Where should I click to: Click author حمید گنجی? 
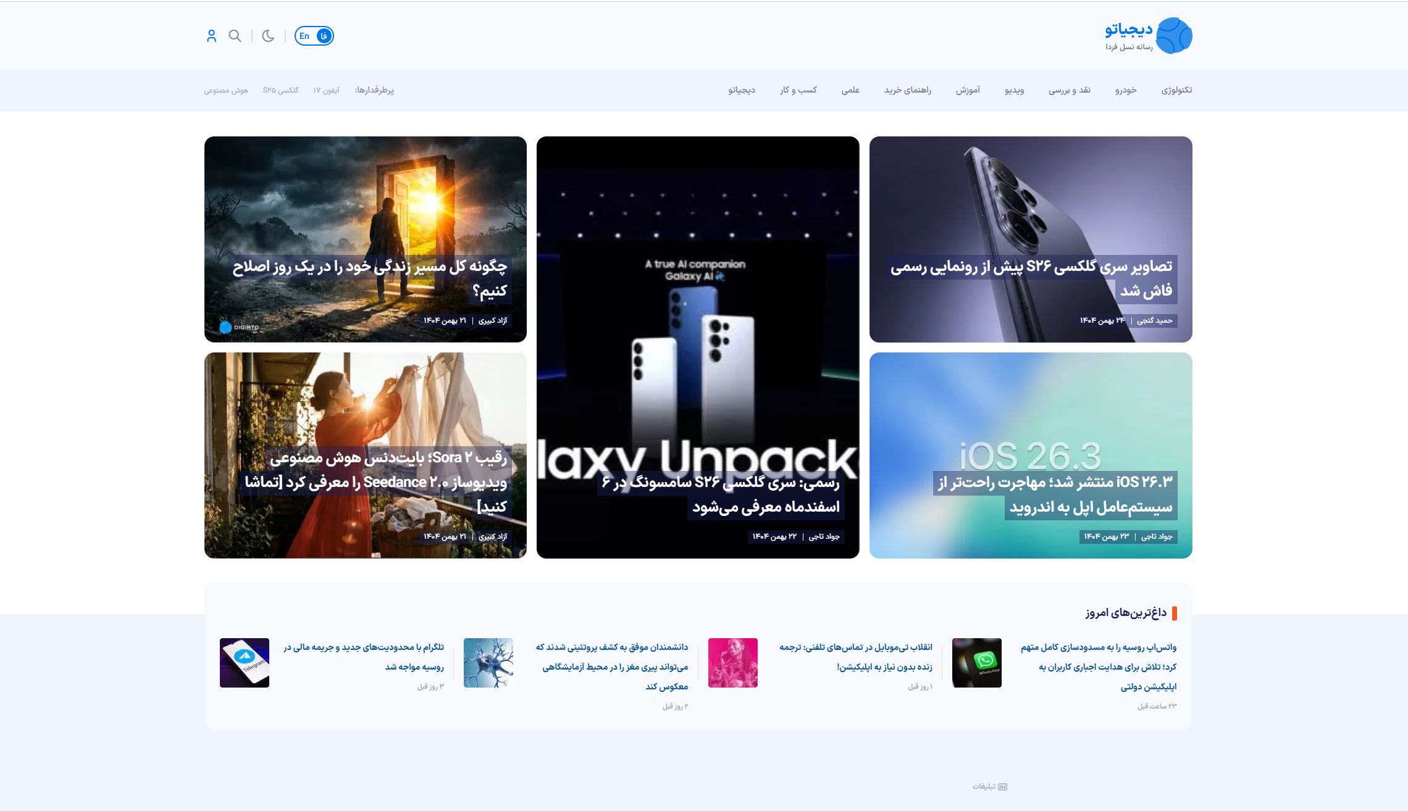tap(1154, 320)
